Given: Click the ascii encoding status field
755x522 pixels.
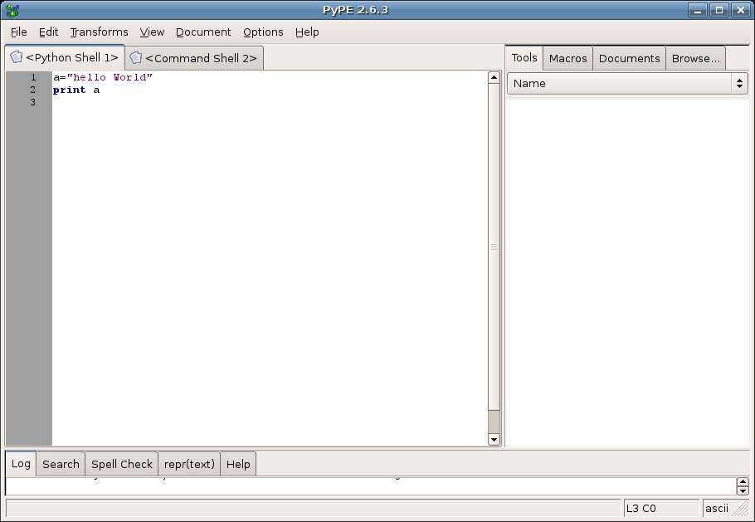Looking at the screenshot, I should pyautogui.click(x=718, y=508).
